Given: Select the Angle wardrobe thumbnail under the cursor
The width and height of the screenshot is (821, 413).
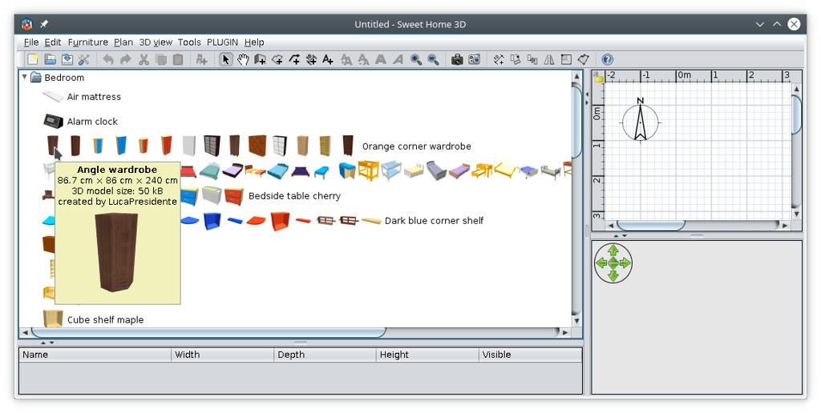Looking at the screenshot, I should (x=52, y=146).
